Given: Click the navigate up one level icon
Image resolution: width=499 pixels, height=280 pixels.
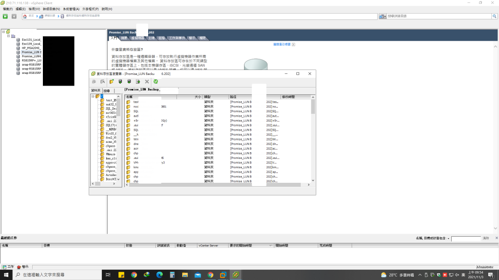Looking at the screenshot, I should pos(102,82).
